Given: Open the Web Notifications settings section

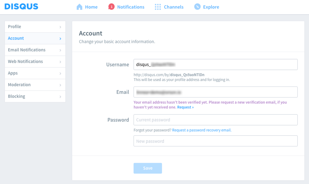Looking at the screenshot, I should 35,62.
